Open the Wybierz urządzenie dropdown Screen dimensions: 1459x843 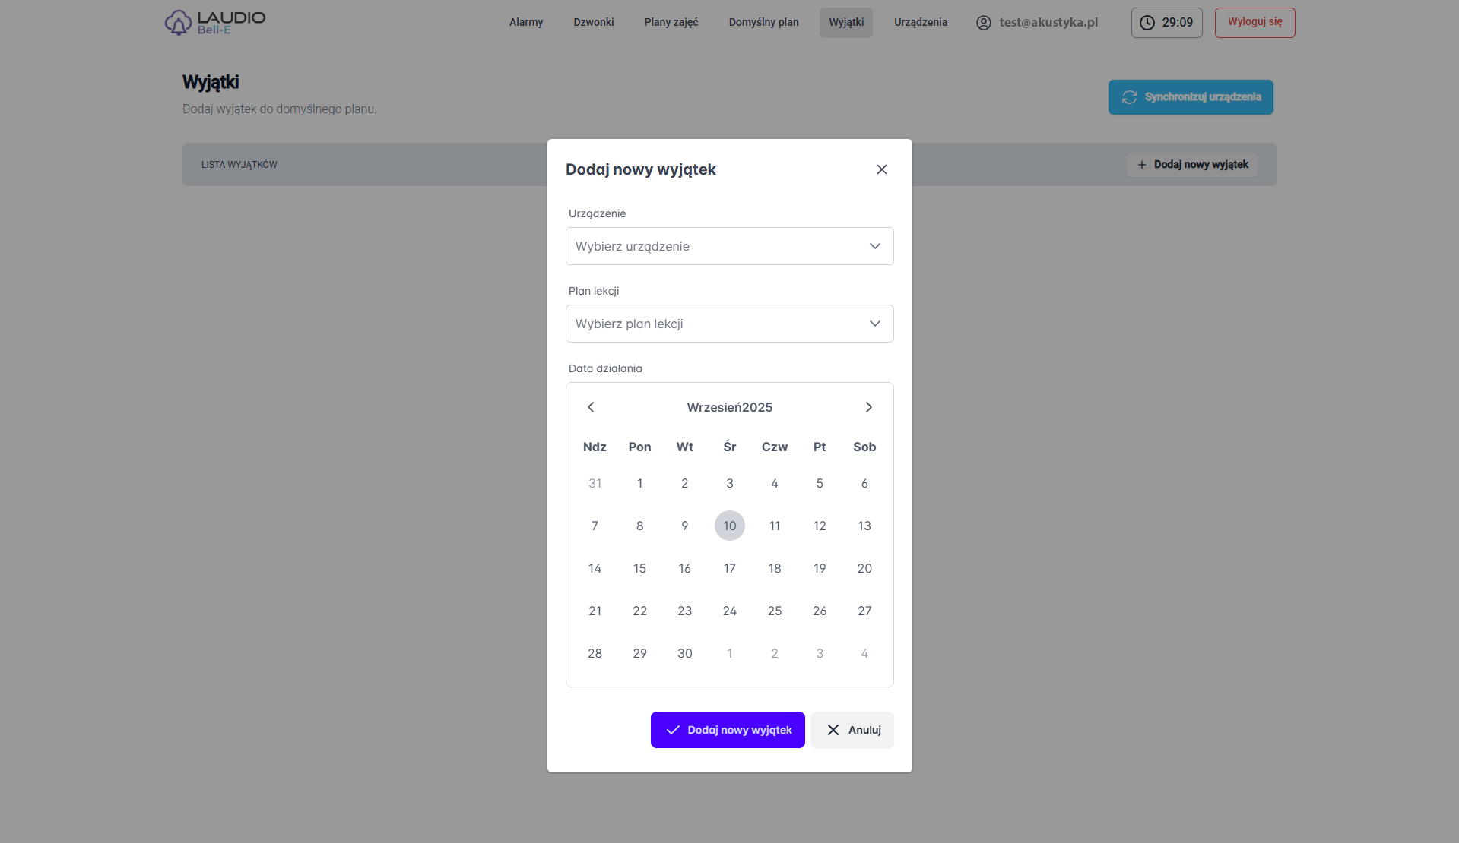[x=729, y=246]
